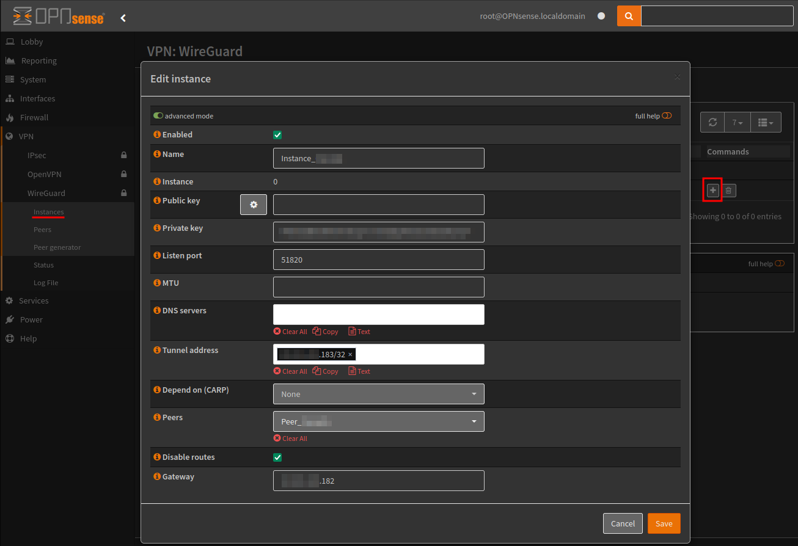Show help for the Name field
798x546 pixels.
coord(157,154)
